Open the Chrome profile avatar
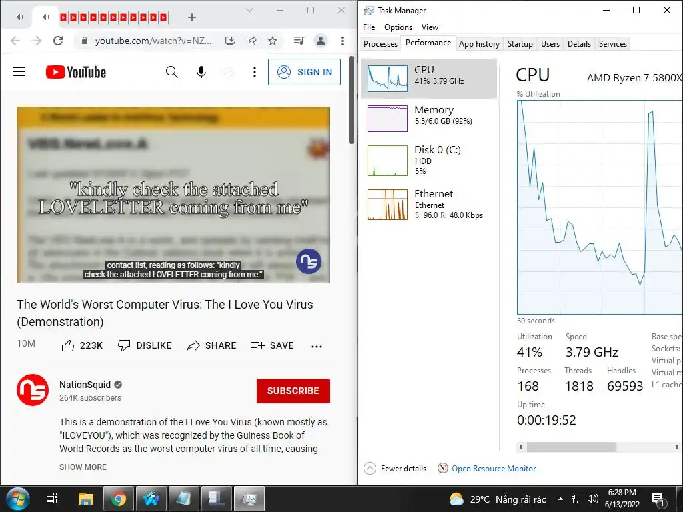This screenshot has height=512, width=683. click(321, 41)
